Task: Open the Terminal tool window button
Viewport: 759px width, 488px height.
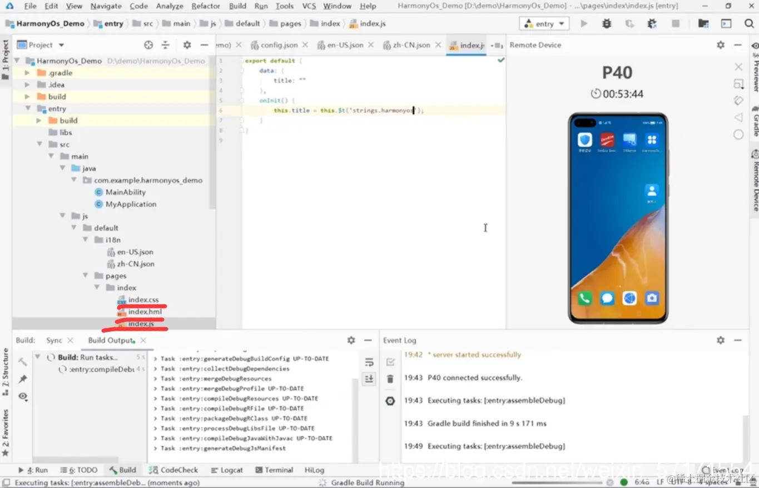Action: [x=274, y=470]
